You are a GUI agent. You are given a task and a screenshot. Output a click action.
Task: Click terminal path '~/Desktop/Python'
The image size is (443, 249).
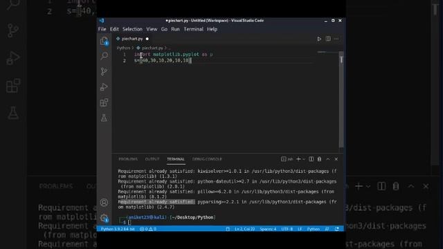(192, 217)
